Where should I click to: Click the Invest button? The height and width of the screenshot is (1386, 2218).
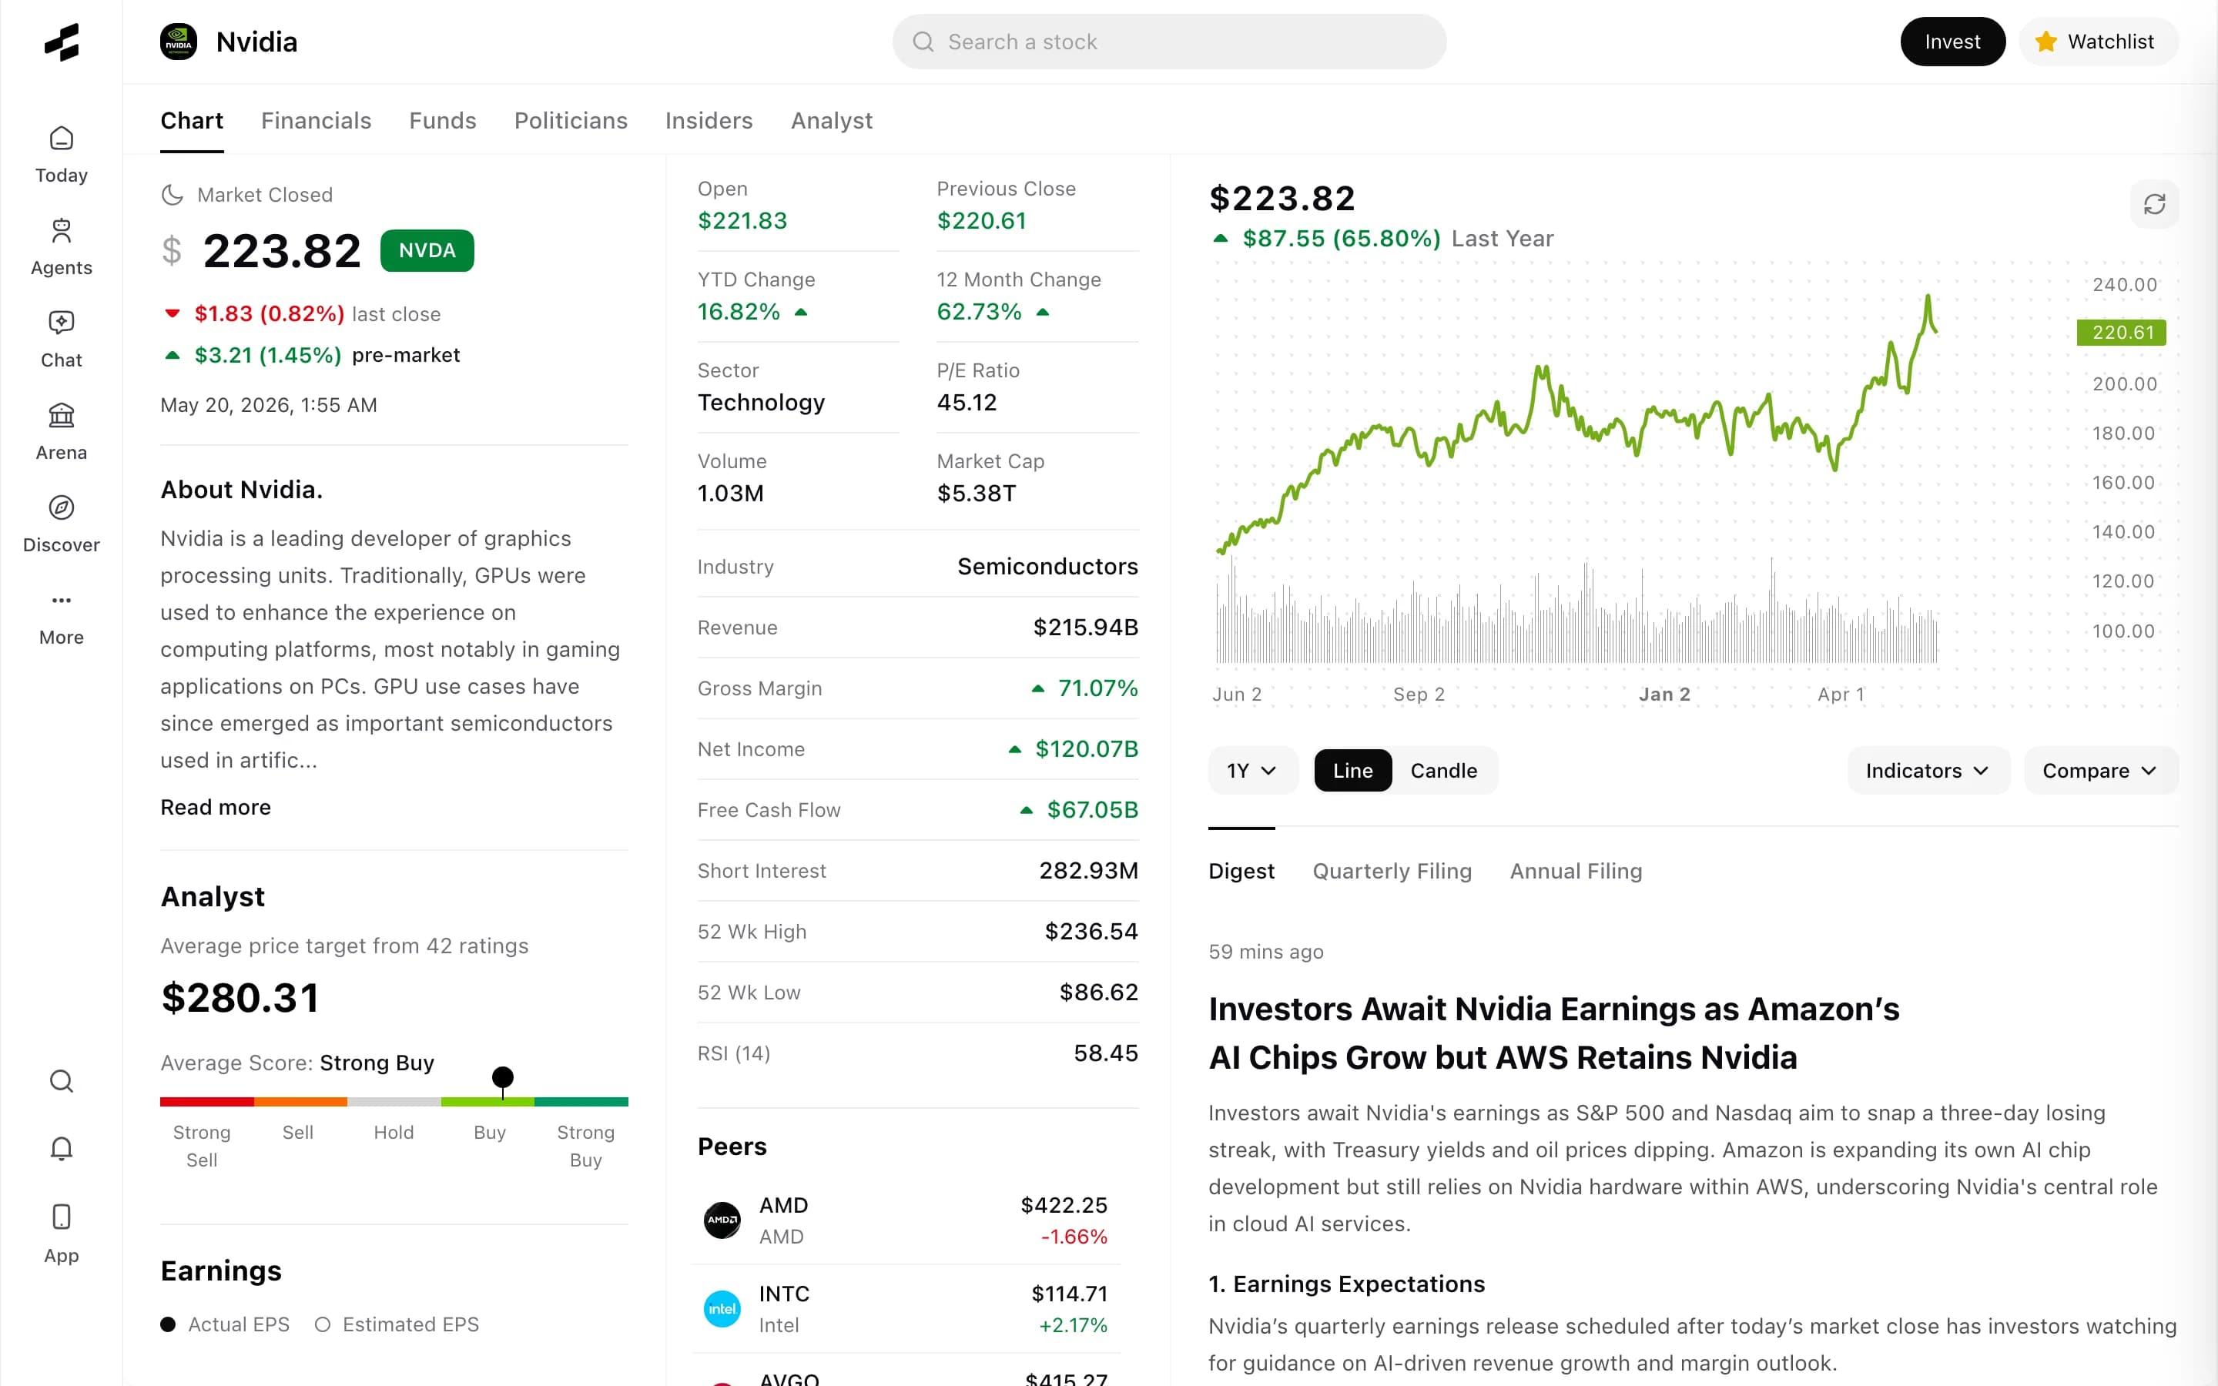point(1952,42)
